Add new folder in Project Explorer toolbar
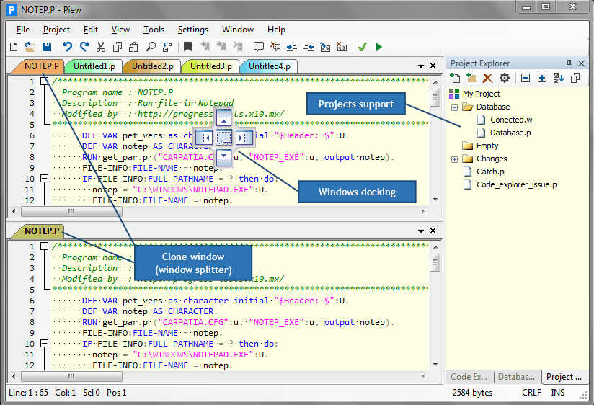The width and height of the screenshot is (594, 405). point(471,78)
